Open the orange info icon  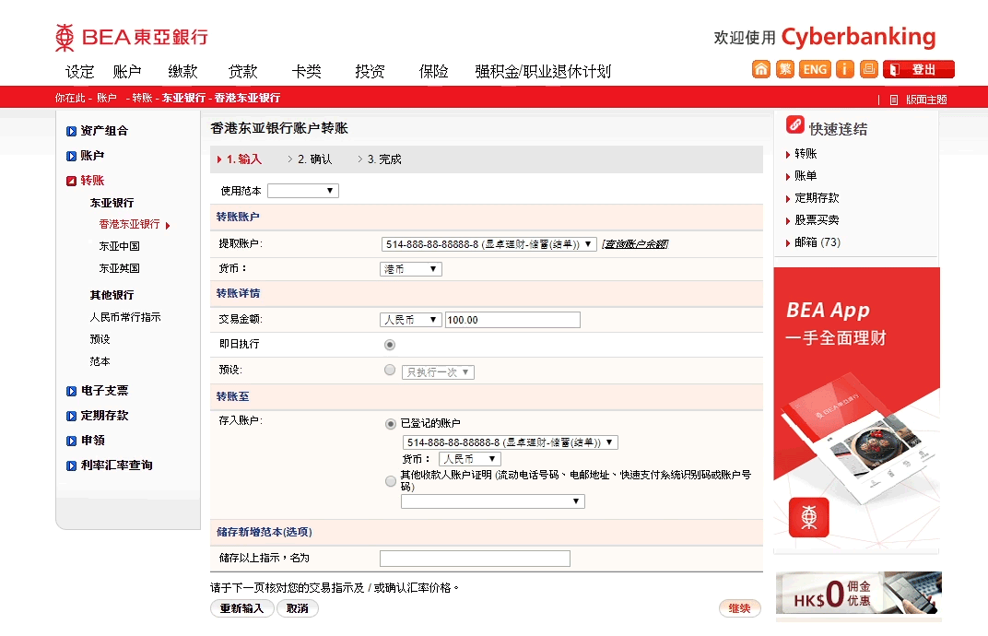point(844,69)
